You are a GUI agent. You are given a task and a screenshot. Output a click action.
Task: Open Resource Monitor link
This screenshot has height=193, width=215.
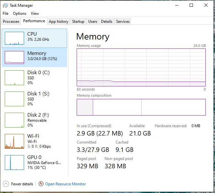point(65,184)
